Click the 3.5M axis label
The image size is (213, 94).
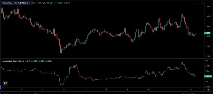[207, 71]
